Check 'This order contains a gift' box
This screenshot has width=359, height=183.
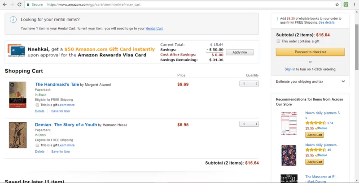tap(278, 41)
